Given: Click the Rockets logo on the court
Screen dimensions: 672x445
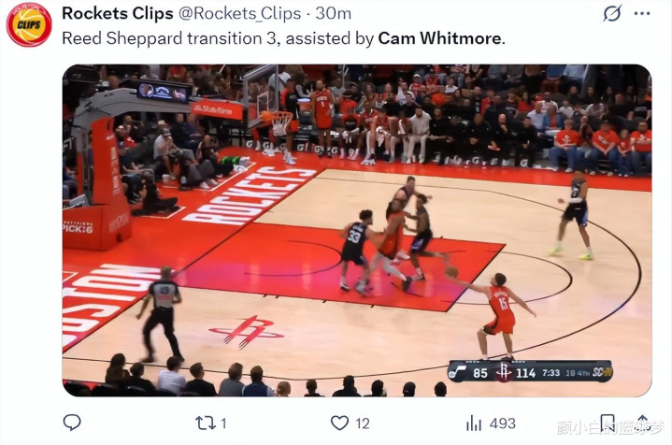Looking at the screenshot, I should (246, 332).
